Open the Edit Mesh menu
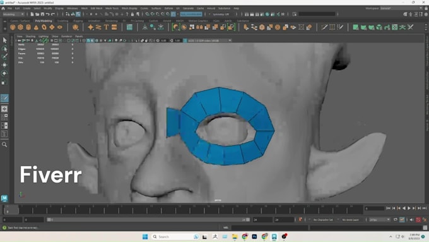The image size is (429, 242). pos(97,8)
